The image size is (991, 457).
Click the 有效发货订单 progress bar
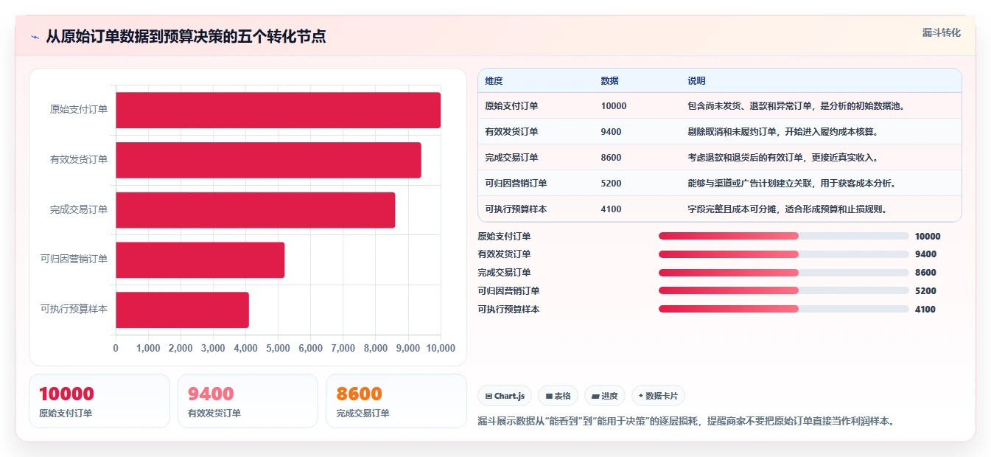(783, 254)
